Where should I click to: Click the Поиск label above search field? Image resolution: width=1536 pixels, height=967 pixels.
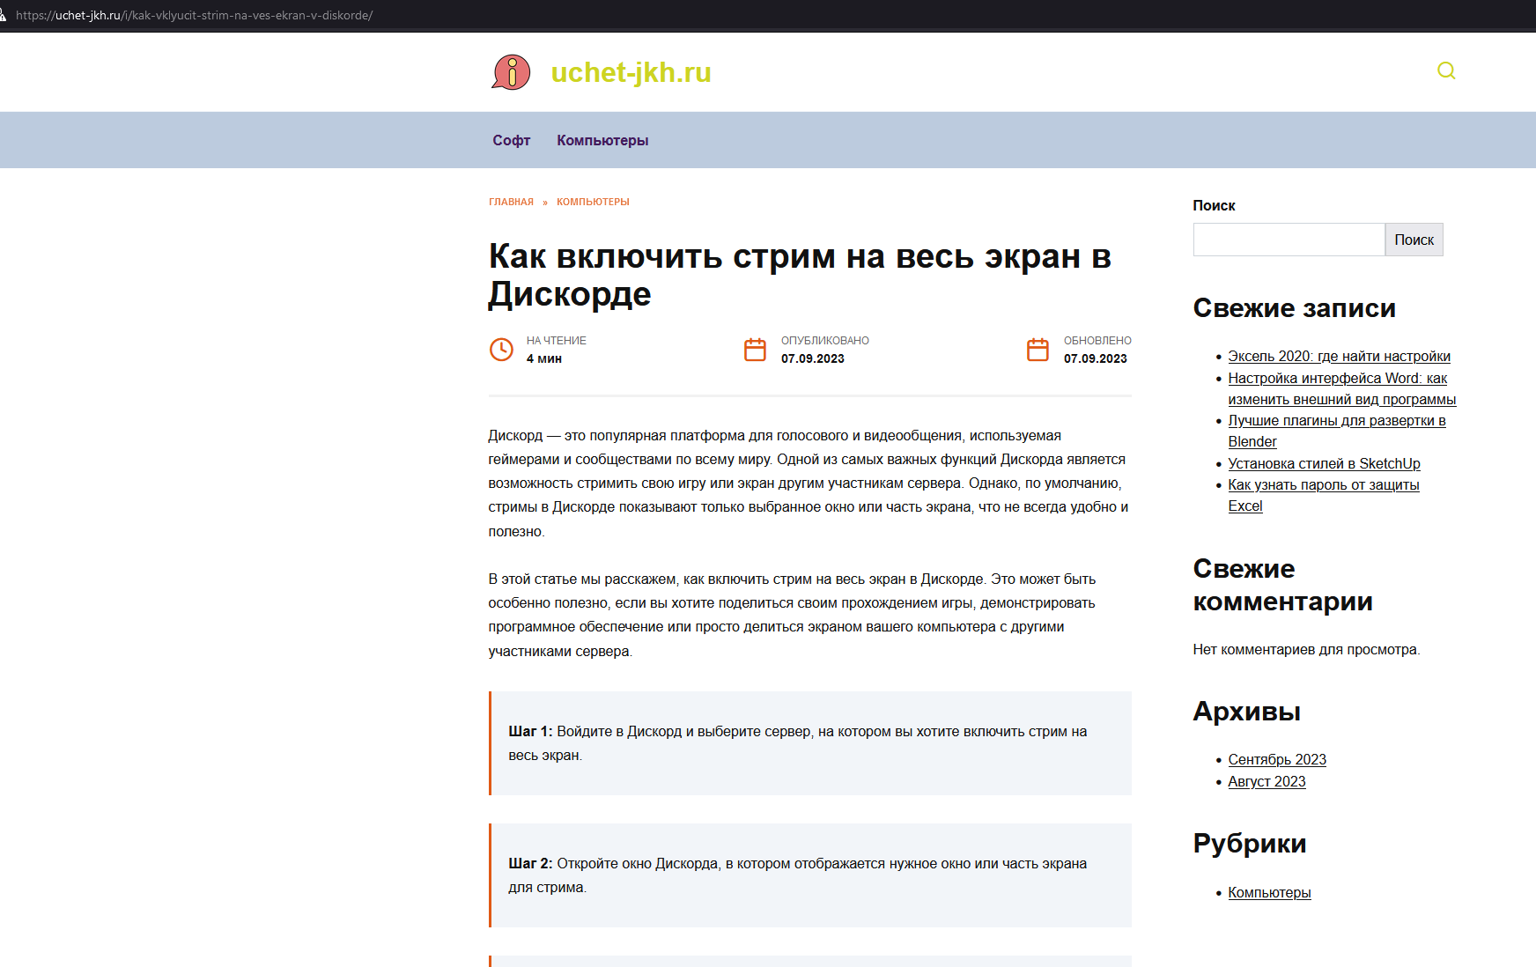pyautogui.click(x=1214, y=205)
